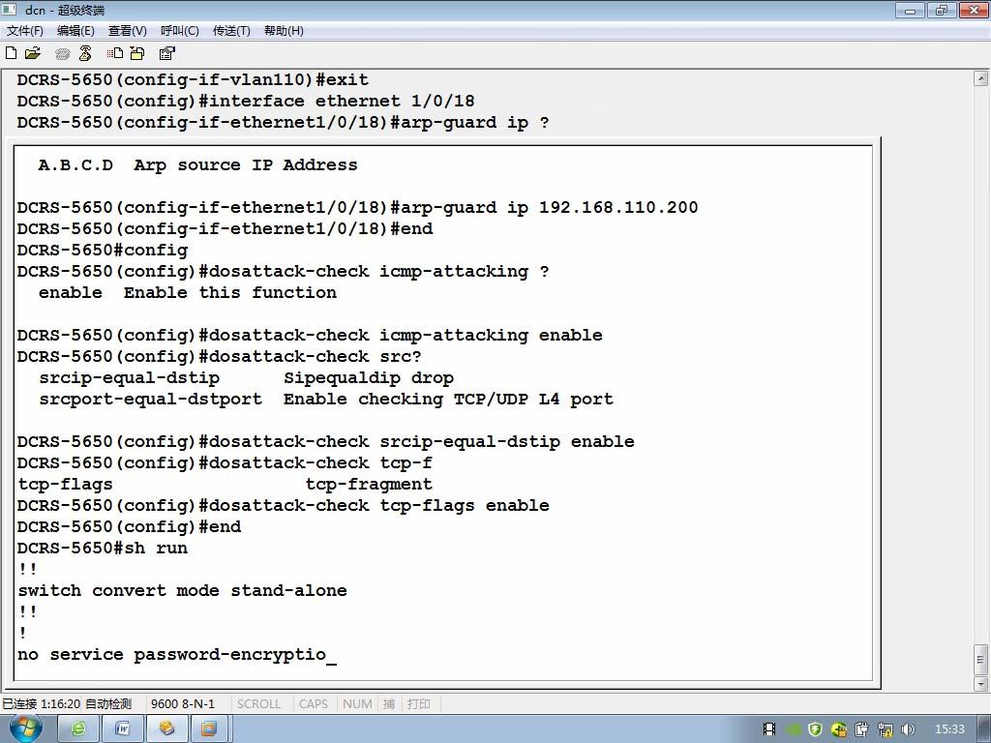Click the power plug tray icon
Screen dimensions: 991x743
pos(862,729)
